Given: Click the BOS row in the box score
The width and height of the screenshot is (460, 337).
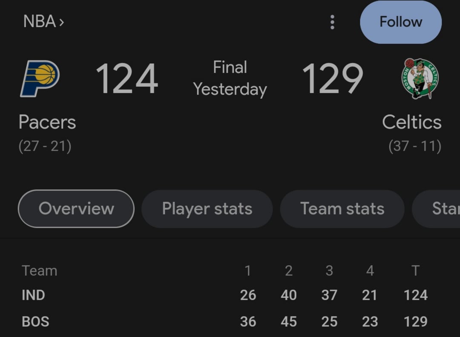Looking at the screenshot, I should point(35,321).
